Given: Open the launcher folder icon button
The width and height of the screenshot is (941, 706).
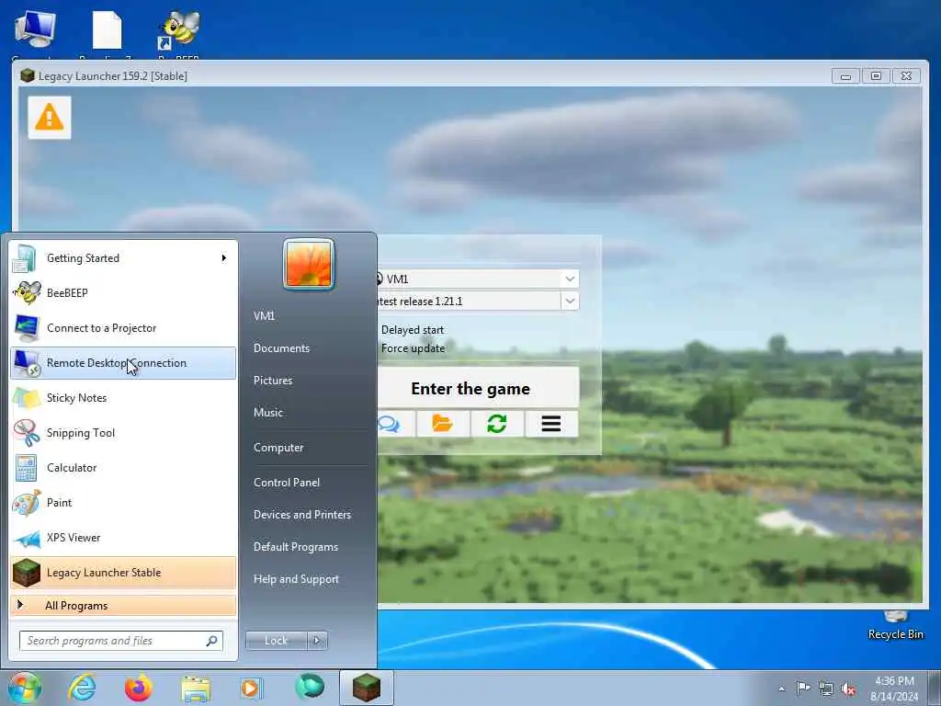Looking at the screenshot, I should click(x=443, y=424).
